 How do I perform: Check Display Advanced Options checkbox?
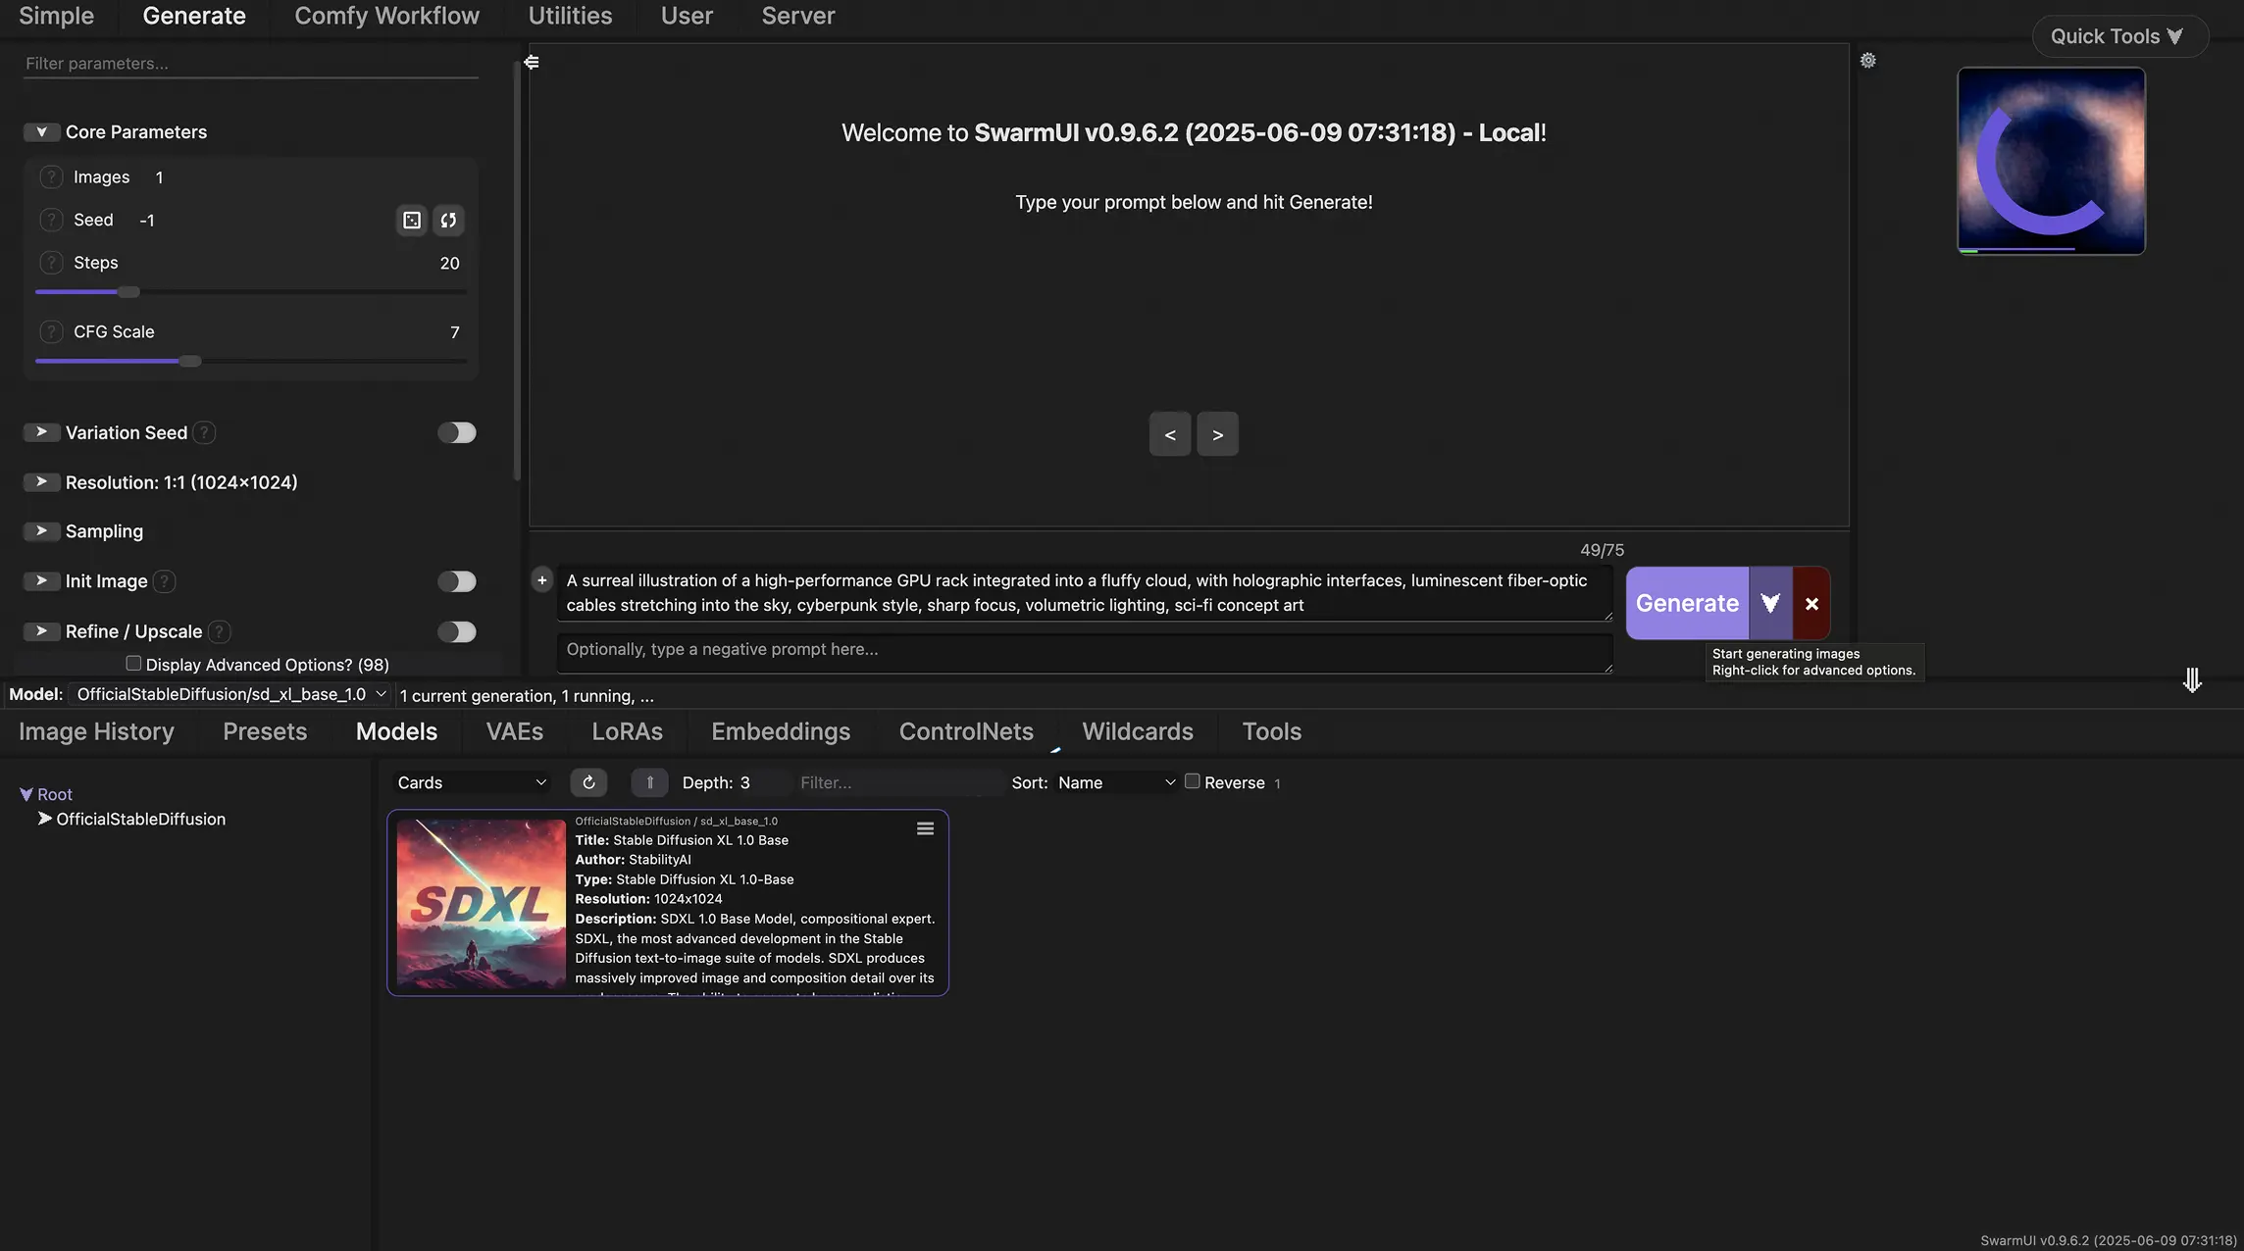point(133,664)
